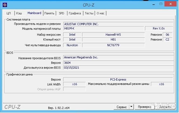The width and height of the screenshot is (179, 113).
Task: Click the Модель материнской платы label
Action: (41, 29)
